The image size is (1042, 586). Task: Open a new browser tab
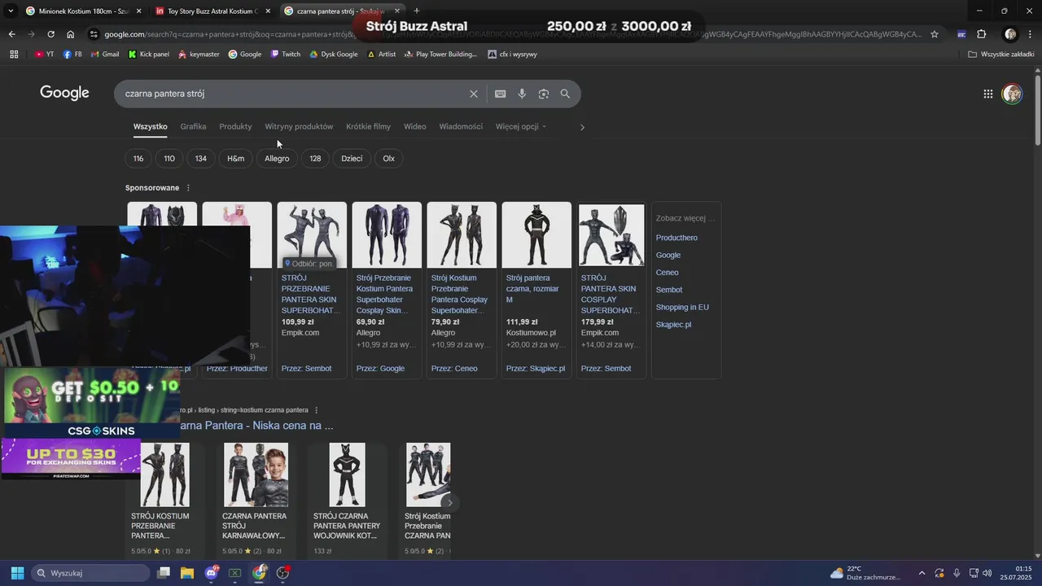[417, 11]
